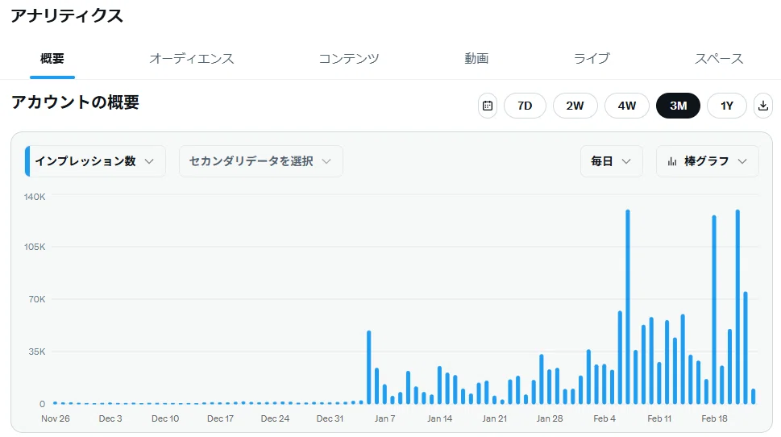The width and height of the screenshot is (781, 437).
Task: Click the Jan 7 axis label
Action: [384, 418]
